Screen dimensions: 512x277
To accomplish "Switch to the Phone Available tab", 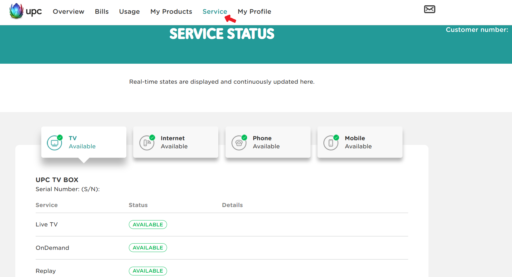I will pyautogui.click(x=268, y=142).
